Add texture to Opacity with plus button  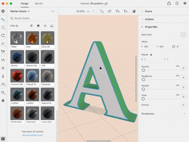point(183,68)
